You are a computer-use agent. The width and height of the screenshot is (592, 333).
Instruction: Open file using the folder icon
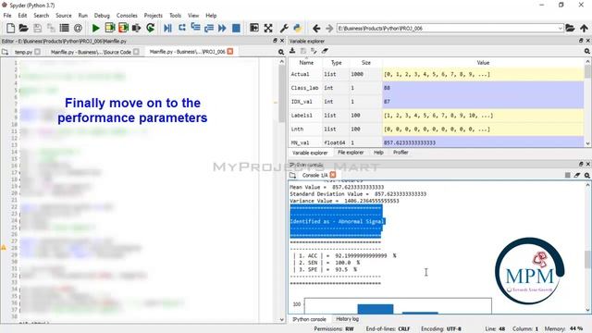23,28
